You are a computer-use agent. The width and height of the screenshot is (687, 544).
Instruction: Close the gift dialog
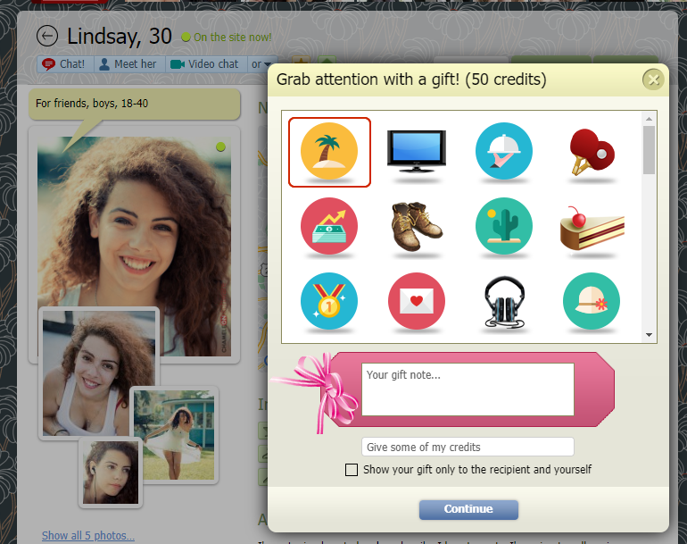pyautogui.click(x=653, y=80)
